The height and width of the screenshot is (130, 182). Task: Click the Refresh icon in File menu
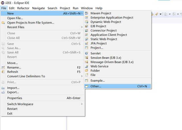point(3,72)
